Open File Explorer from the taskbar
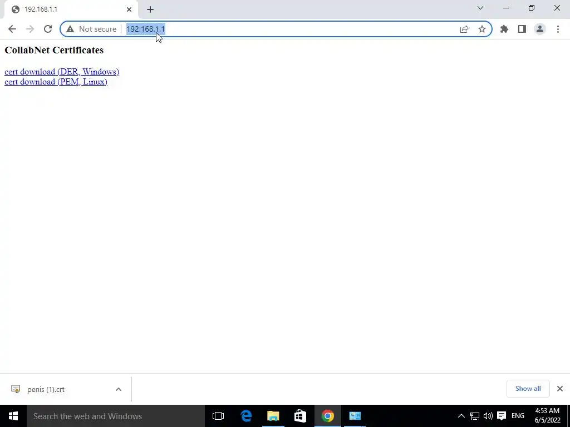This screenshot has width=570, height=427. (273, 416)
